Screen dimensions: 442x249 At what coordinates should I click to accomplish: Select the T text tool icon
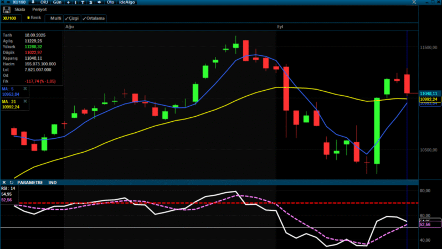pos(83,2)
